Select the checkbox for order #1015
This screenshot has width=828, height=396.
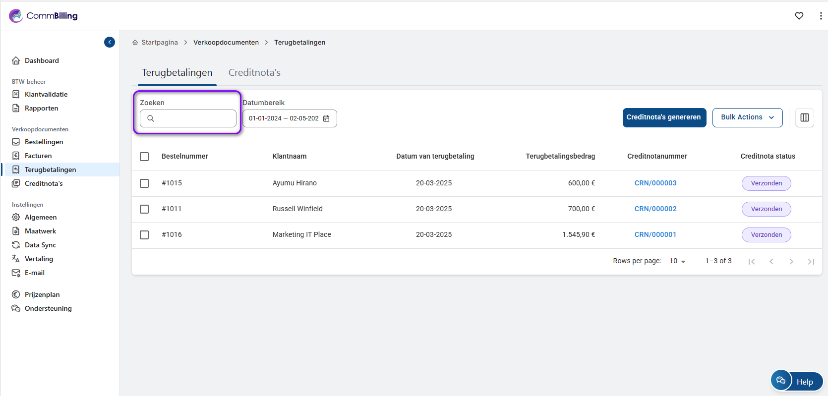click(x=144, y=183)
